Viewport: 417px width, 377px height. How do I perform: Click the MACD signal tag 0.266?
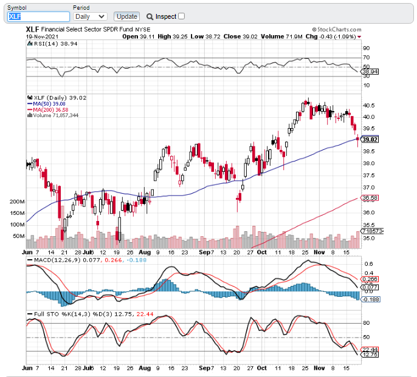coord(370,279)
